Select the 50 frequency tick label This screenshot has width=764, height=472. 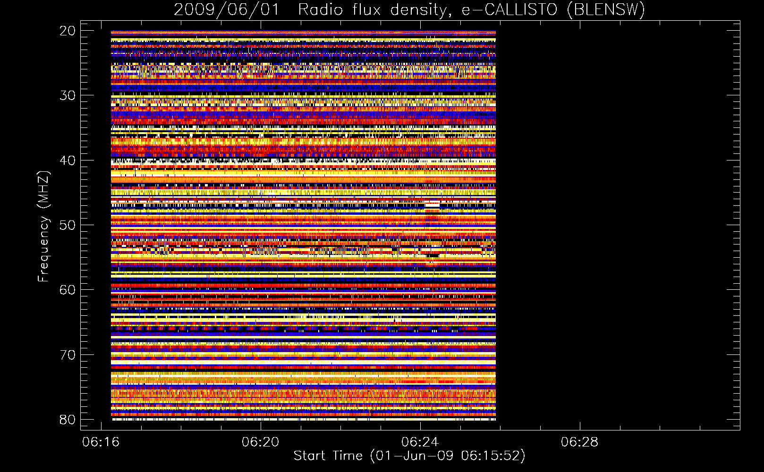pos(68,225)
